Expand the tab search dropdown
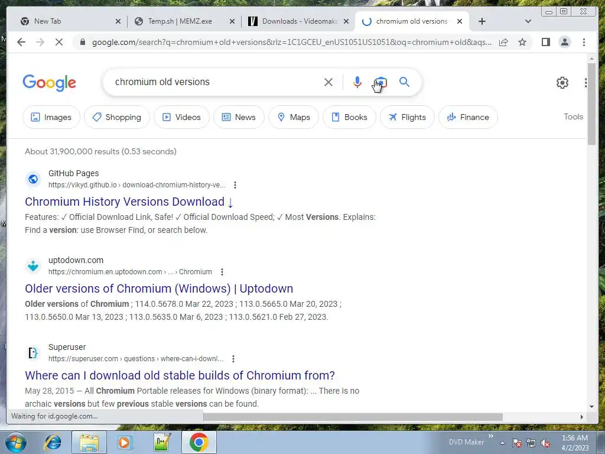 [528, 21]
